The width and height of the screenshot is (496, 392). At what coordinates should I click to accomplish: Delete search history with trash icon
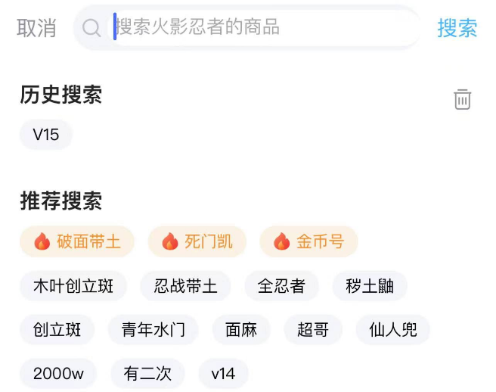coord(462,99)
